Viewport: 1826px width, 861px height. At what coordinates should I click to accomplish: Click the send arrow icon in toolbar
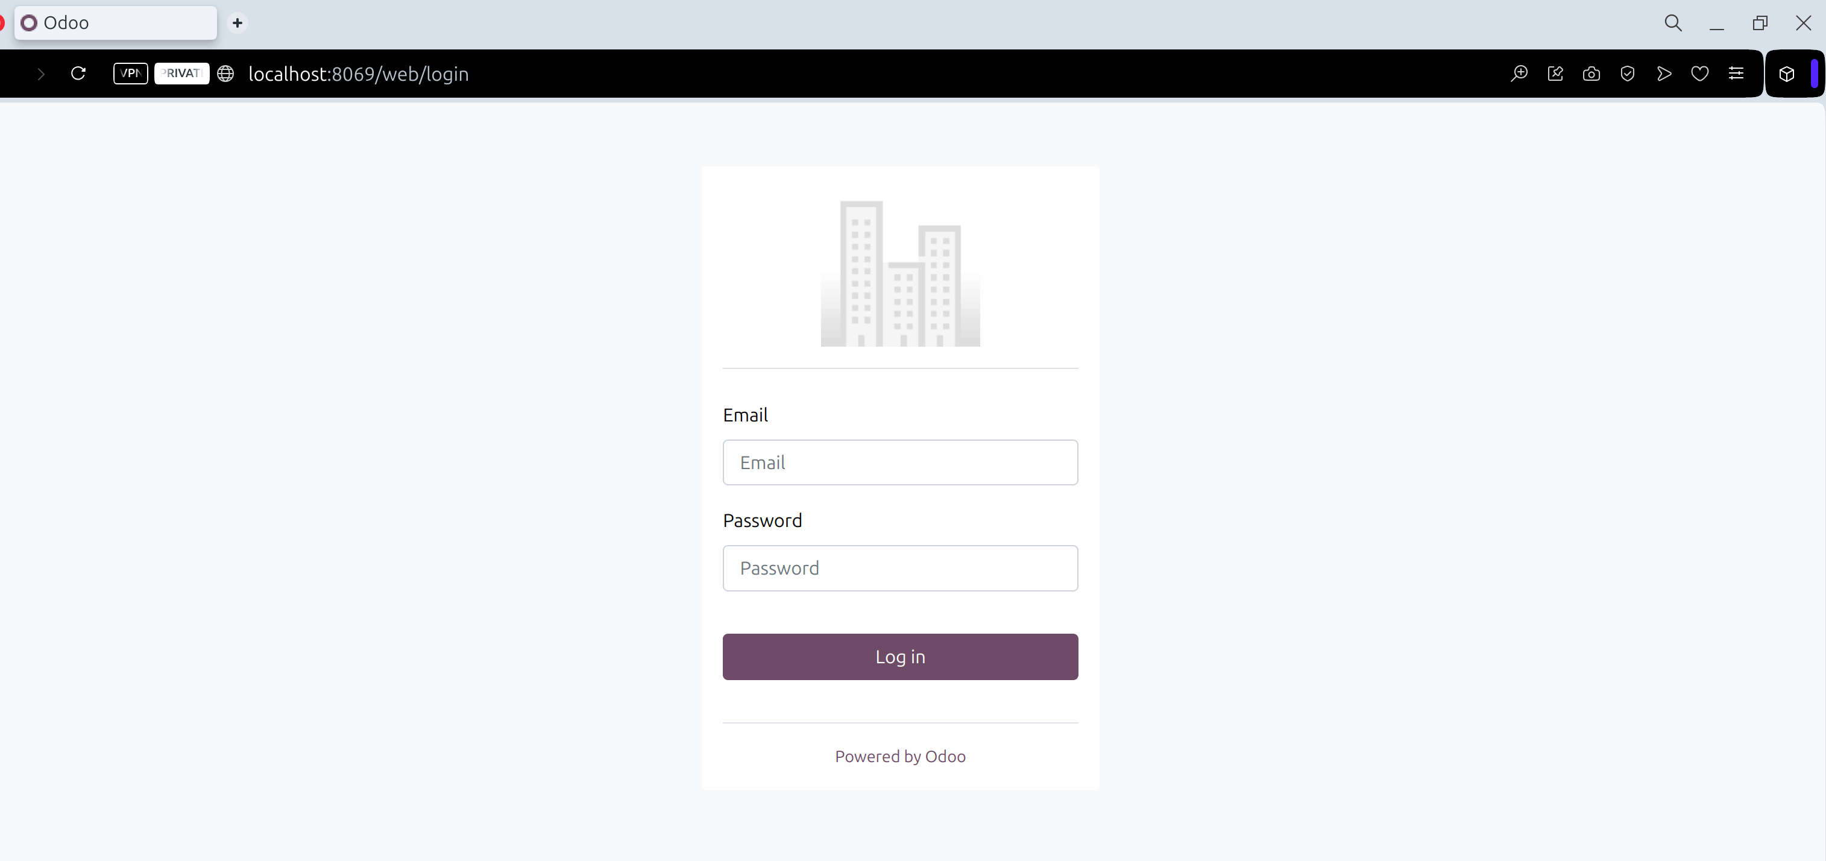1664,74
